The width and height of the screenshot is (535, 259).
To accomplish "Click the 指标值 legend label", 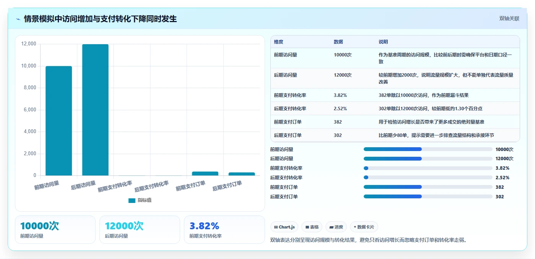I will (x=145, y=200).
